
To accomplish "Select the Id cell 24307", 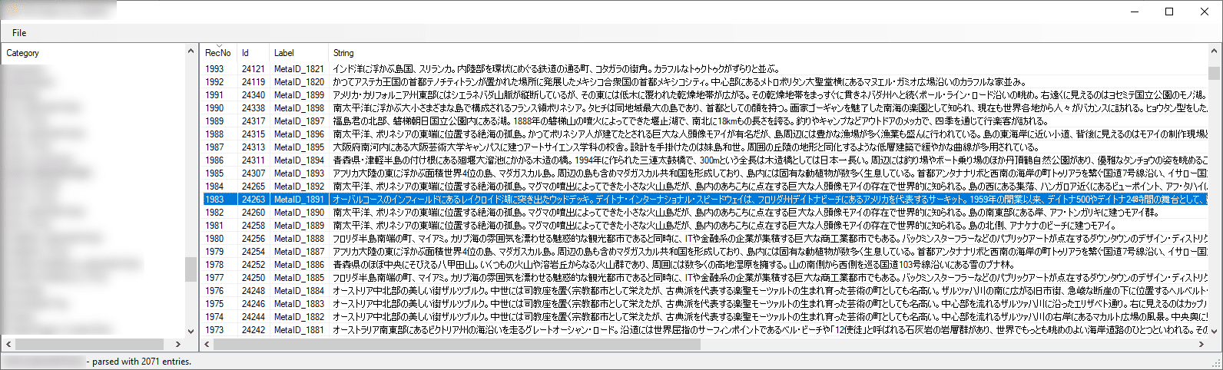I will click(x=254, y=173).
